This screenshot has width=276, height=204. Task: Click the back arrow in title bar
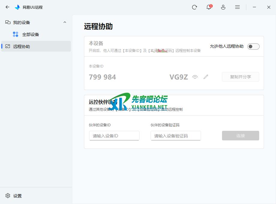point(7,7)
